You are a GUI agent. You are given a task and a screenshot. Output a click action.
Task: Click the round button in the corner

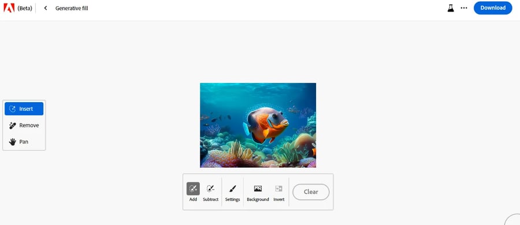click(514, 220)
